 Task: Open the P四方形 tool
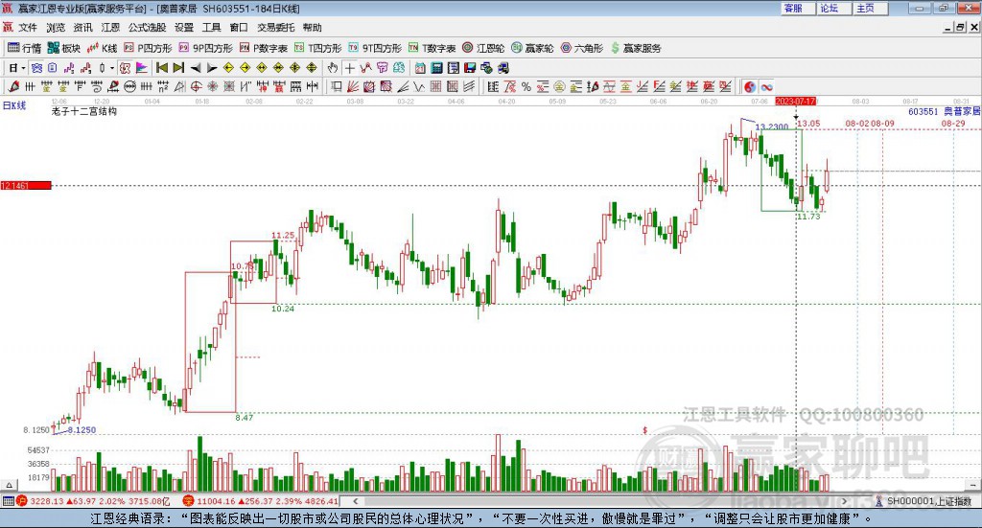(148, 48)
